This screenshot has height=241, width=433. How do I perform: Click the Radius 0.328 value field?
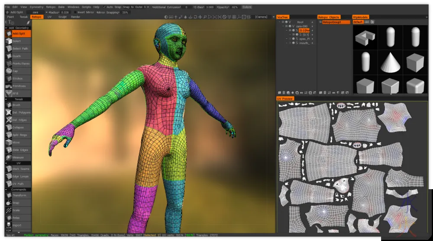tap(65, 13)
